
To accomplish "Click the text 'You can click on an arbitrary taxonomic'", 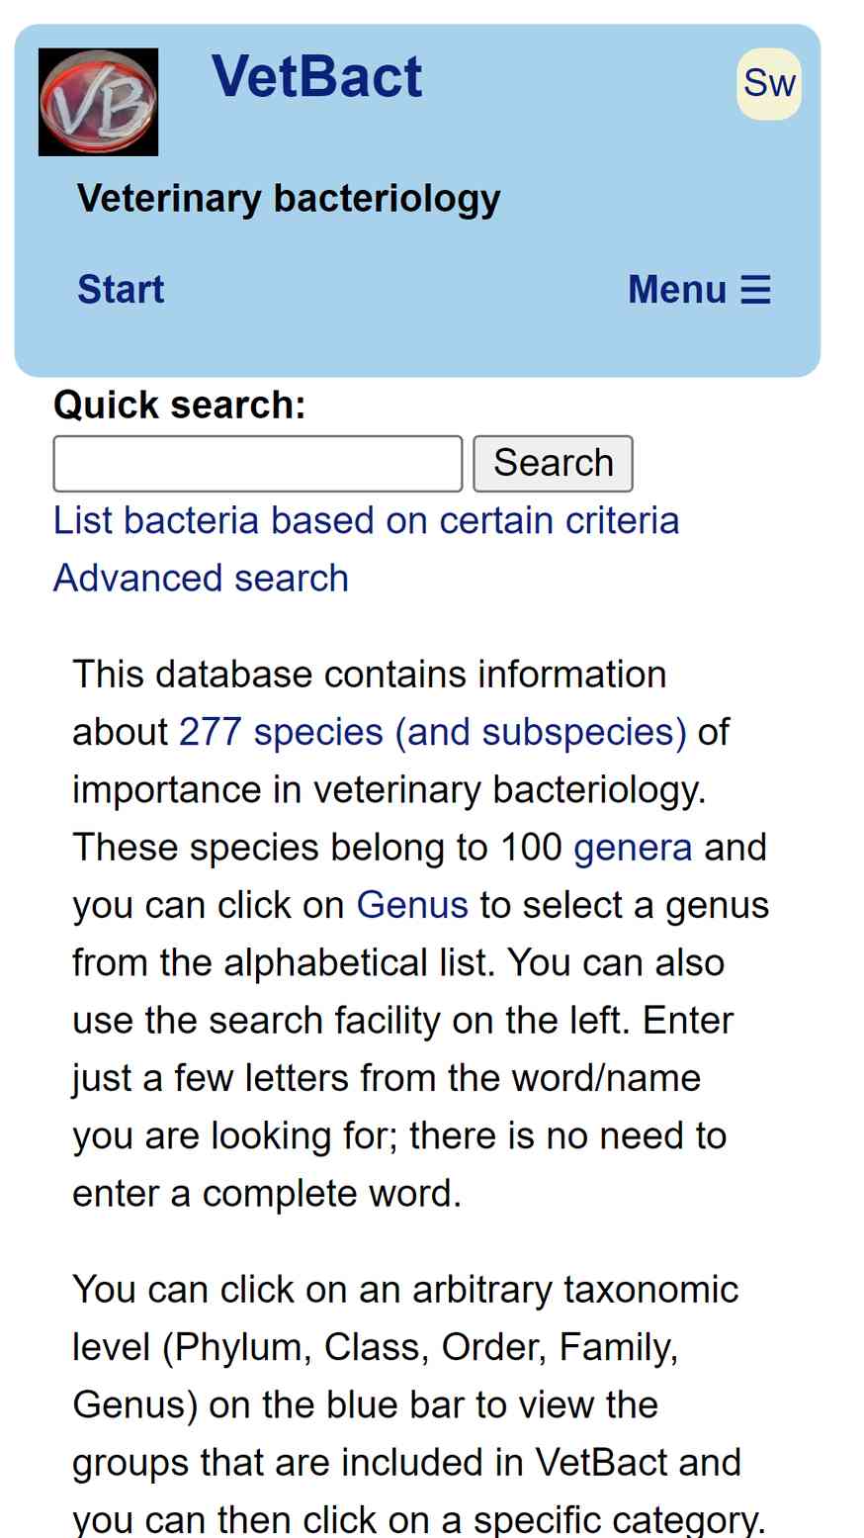I will [405, 1290].
